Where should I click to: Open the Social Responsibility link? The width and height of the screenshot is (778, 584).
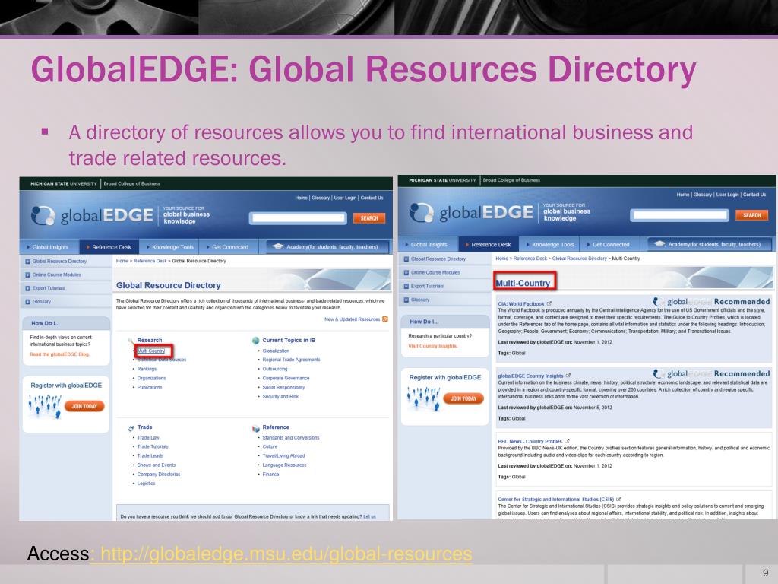(x=284, y=387)
